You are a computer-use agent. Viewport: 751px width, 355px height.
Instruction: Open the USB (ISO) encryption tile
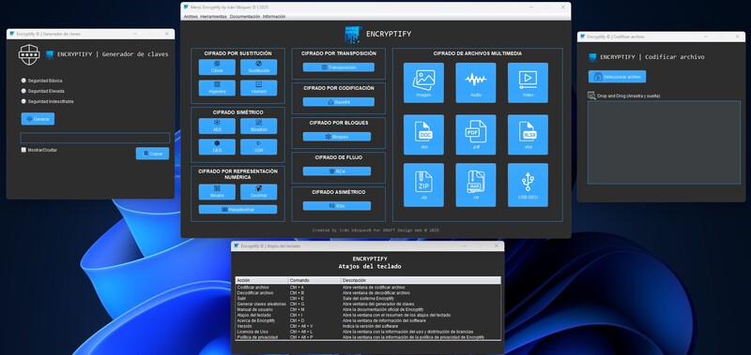528,185
